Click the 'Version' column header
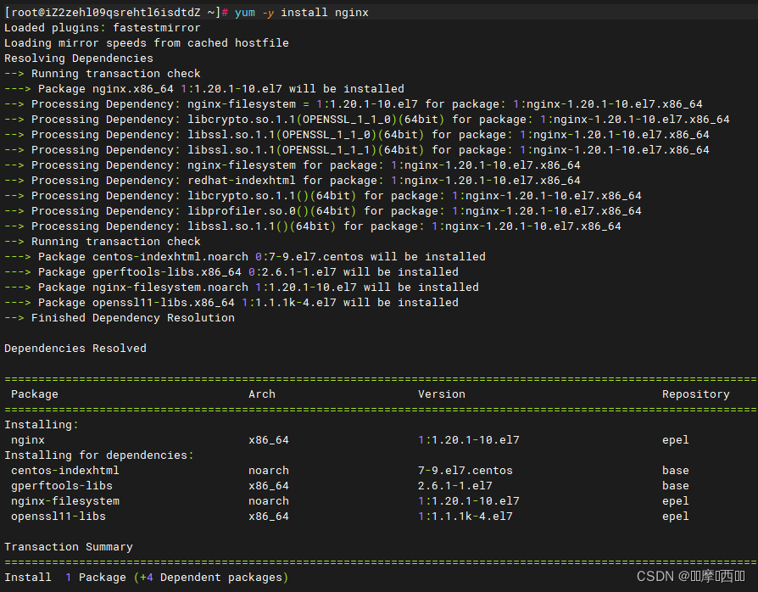Image resolution: width=758 pixels, height=592 pixels. click(442, 394)
